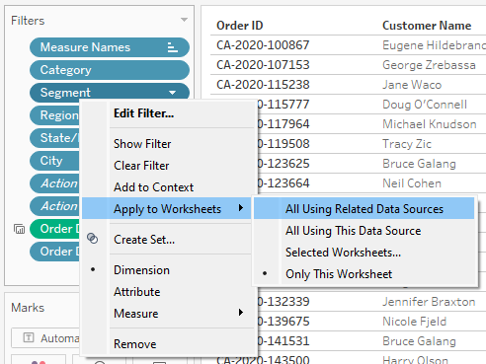Click customer Michael Knudson

[430, 124]
